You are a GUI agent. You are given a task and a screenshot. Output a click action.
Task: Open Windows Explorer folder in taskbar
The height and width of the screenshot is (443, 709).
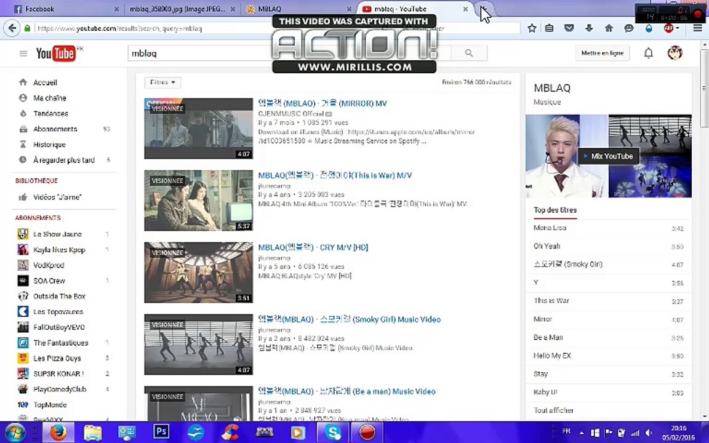(x=93, y=433)
